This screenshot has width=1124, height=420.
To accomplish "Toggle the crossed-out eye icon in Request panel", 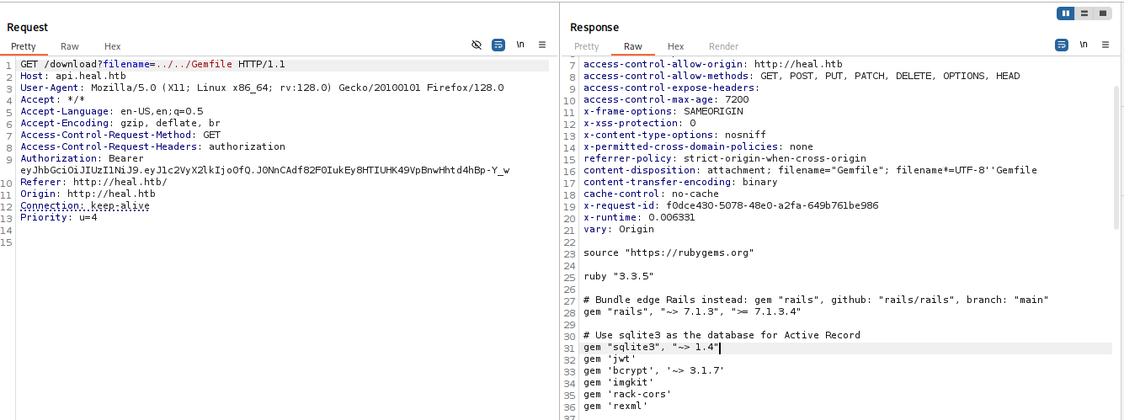I will pyautogui.click(x=477, y=45).
